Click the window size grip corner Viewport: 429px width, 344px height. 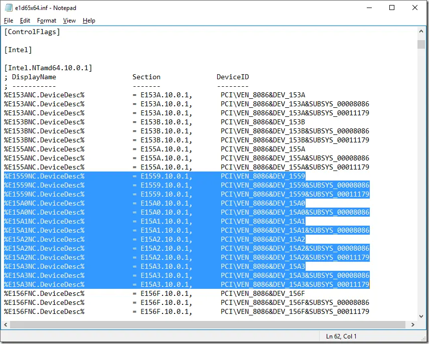click(423, 338)
